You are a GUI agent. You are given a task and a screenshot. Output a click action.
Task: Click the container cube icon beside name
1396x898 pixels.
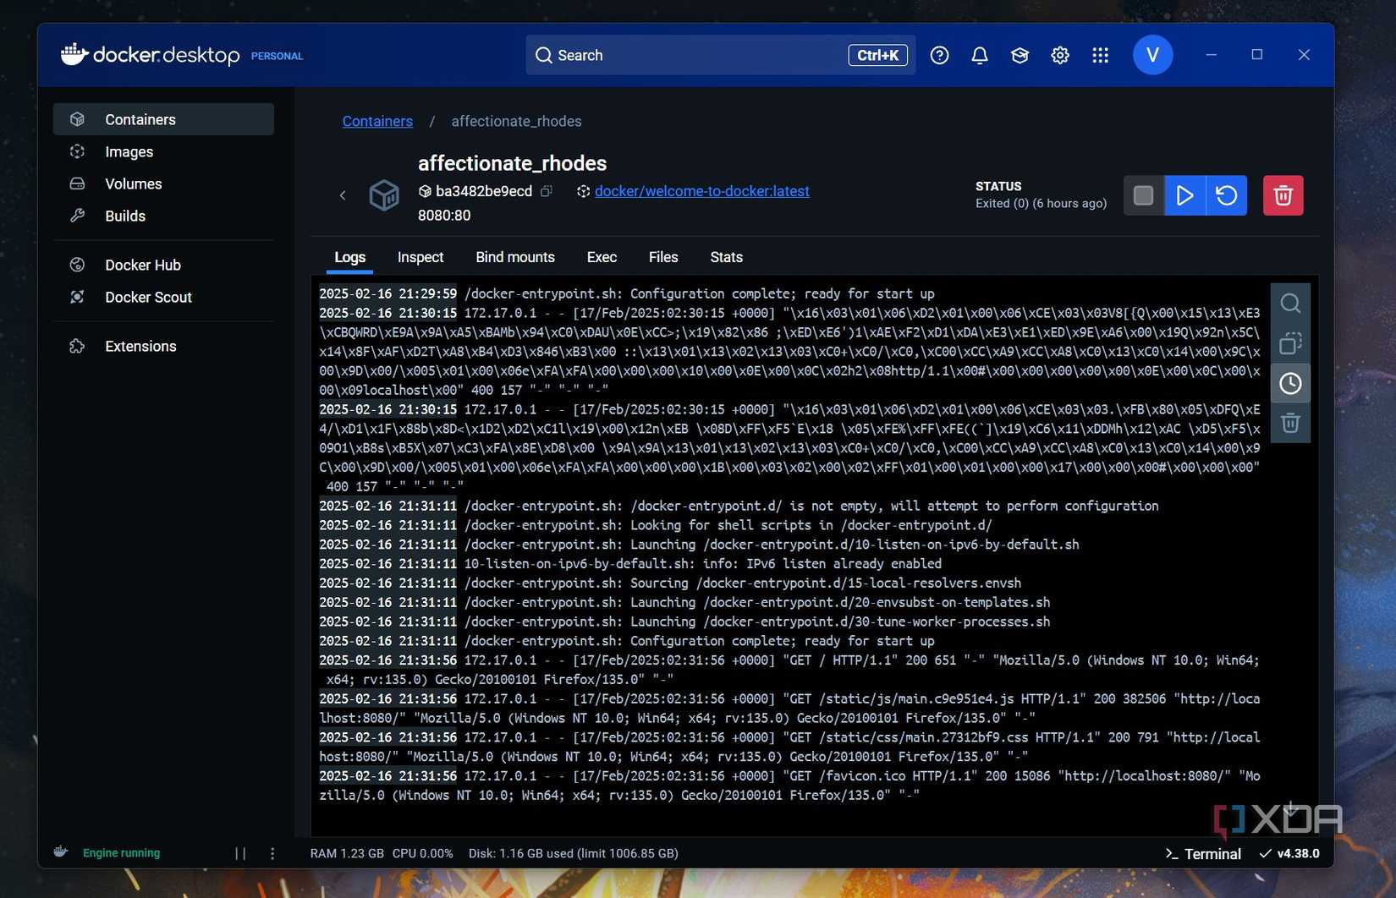384,195
